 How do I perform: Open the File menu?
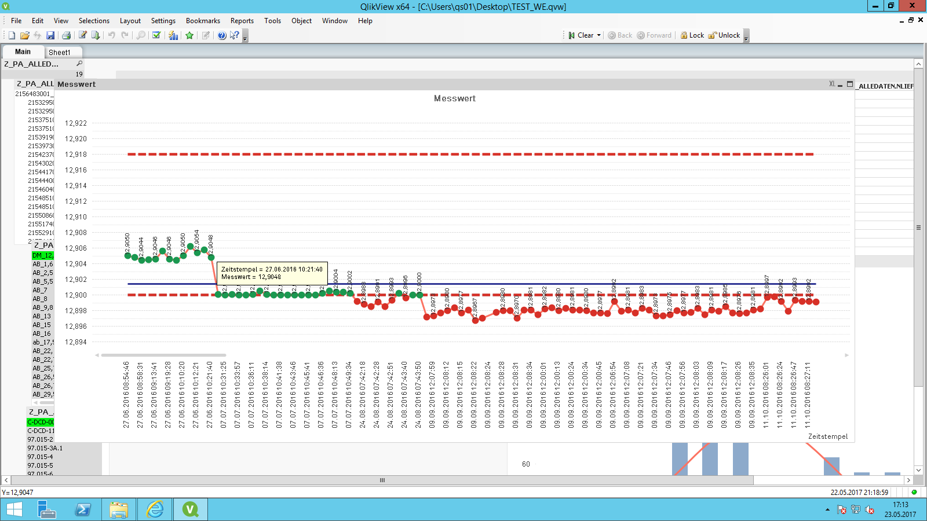[x=16, y=21]
